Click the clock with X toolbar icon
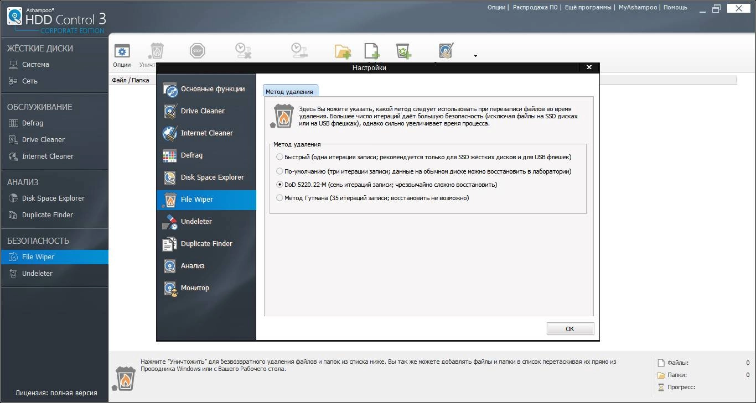Screen dimensions: 756x403 [244, 51]
